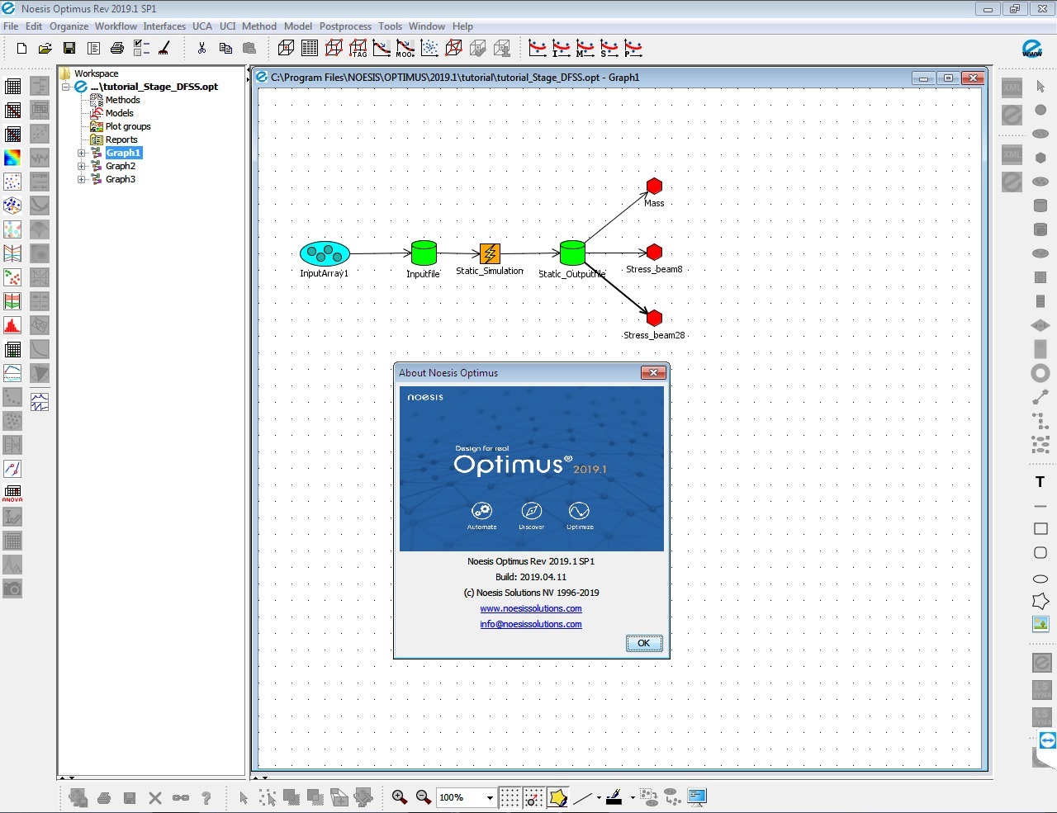This screenshot has width=1057, height=813.
Task: Select the text annotation T tool
Action: coord(1040,482)
